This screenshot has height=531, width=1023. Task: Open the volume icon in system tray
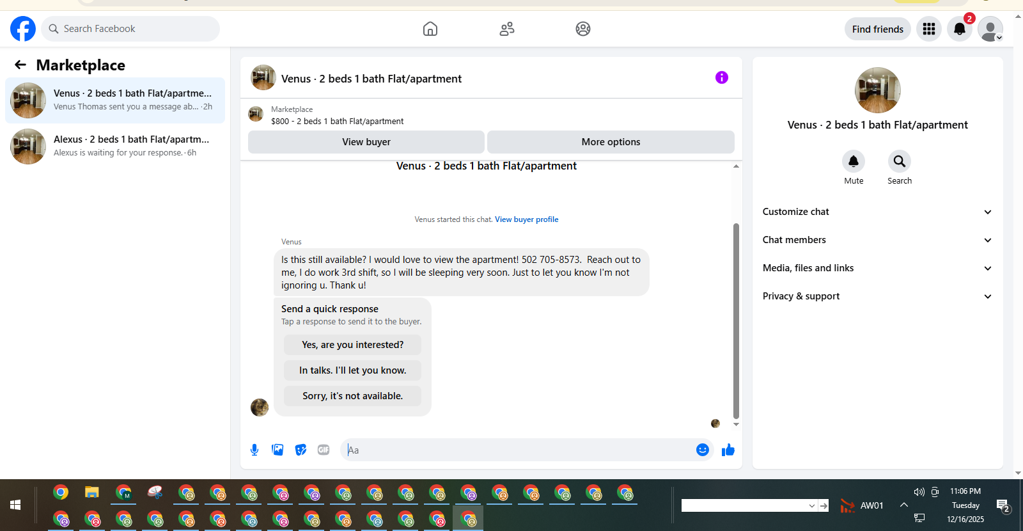point(919,491)
